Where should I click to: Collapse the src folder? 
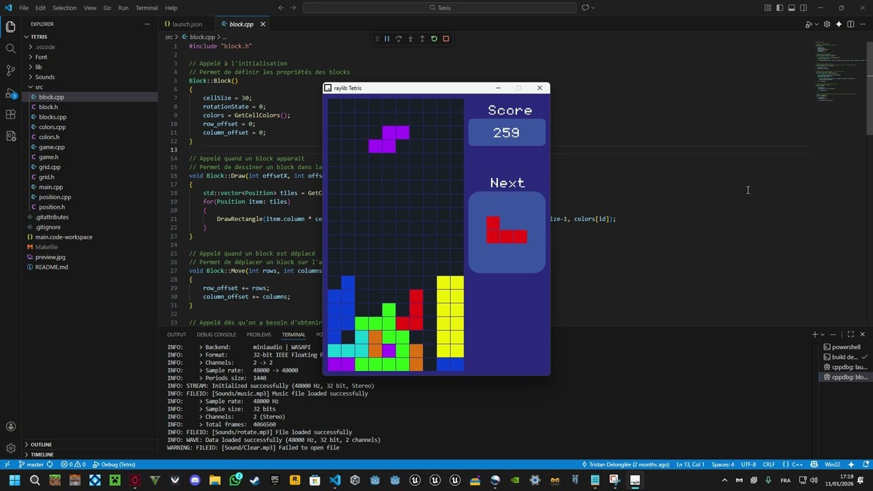(39, 87)
